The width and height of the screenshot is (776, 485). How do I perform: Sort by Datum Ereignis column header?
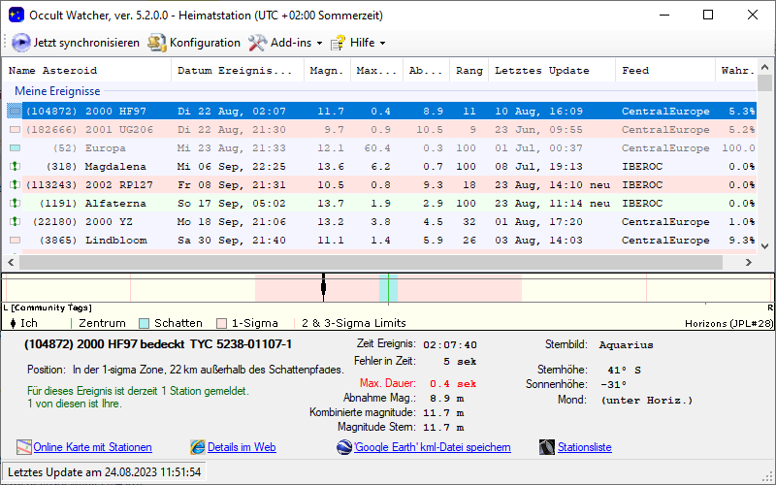click(235, 71)
